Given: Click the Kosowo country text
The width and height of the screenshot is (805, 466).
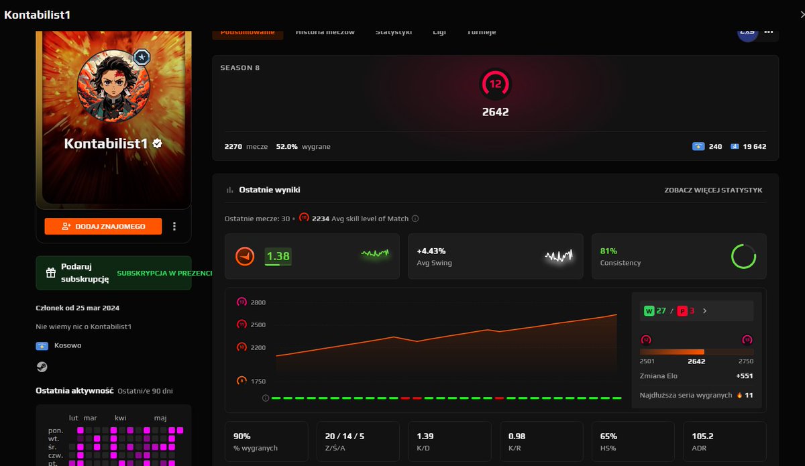Looking at the screenshot, I should pyautogui.click(x=68, y=346).
